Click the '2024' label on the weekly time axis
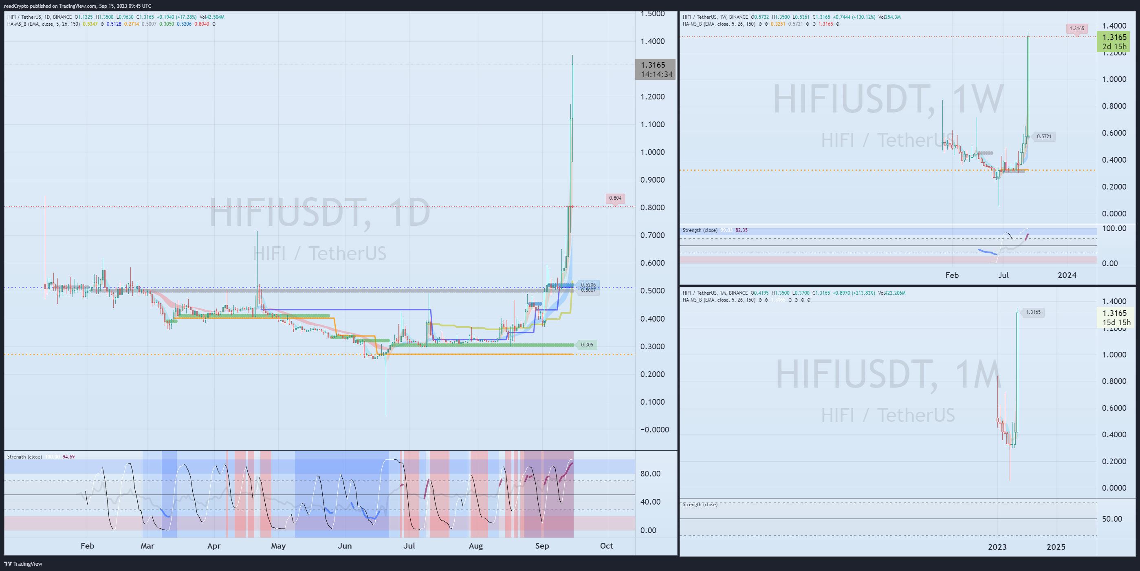 click(x=1067, y=275)
